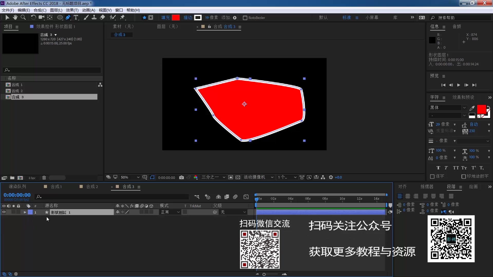This screenshot has width=493, height=277.
Task: Toggle RotoBezier option in options bar
Action: click(x=245, y=17)
